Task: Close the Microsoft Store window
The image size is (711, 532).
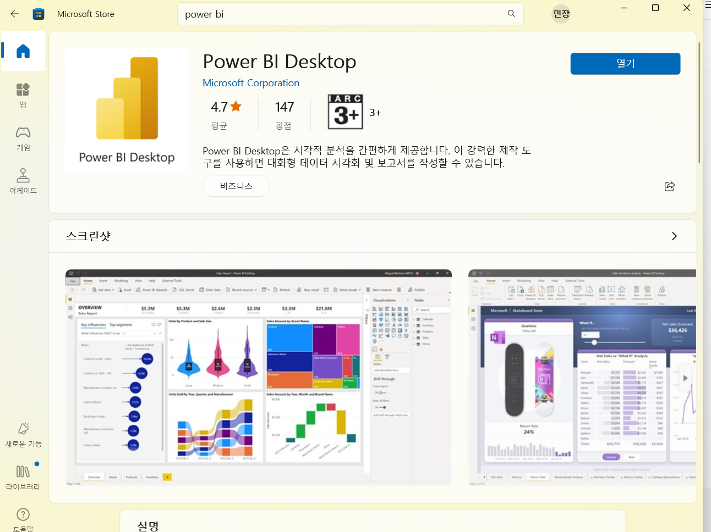Action: (687, 8)
